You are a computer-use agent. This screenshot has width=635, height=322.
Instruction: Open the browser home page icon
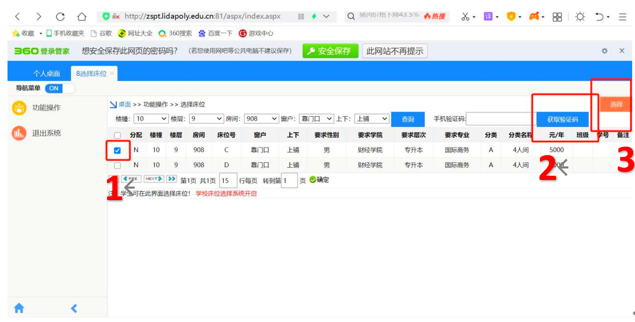pyautogui.click(x=82, y=17)
